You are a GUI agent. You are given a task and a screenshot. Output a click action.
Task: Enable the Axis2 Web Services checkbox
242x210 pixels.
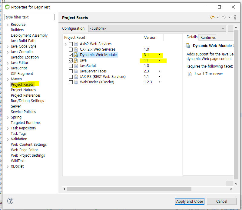click(71, 44)
